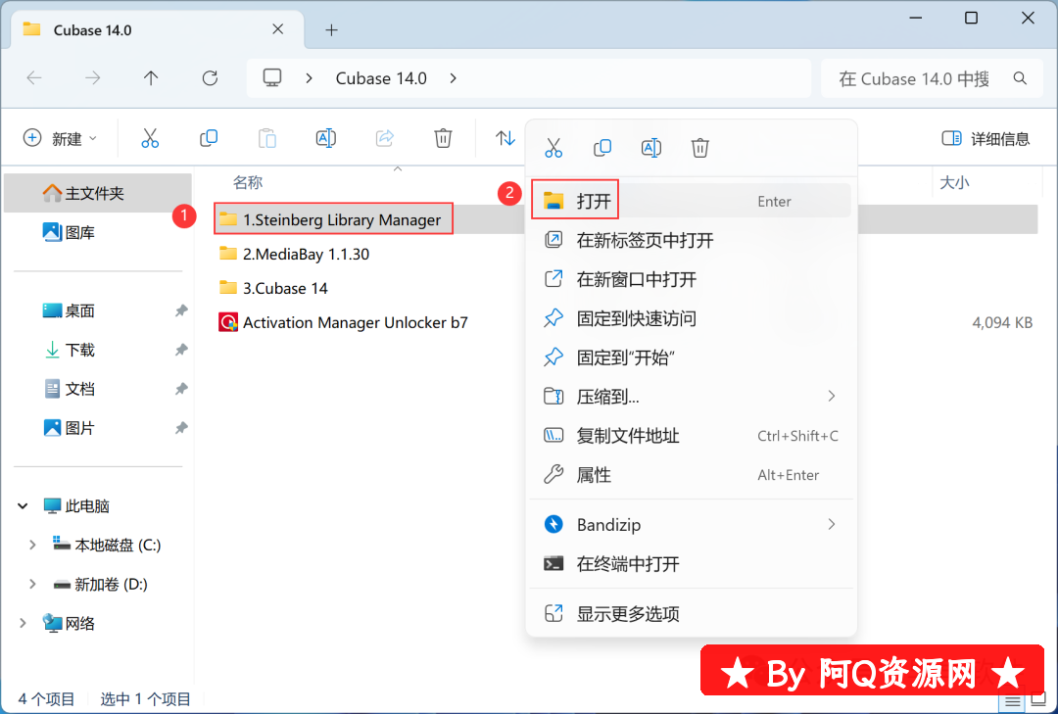Image resolution: width=1058 pixels, height=714 pixels.
Task: Expand 本地磁盘 (C:) tree node
Action: click(x=31, y=545)
